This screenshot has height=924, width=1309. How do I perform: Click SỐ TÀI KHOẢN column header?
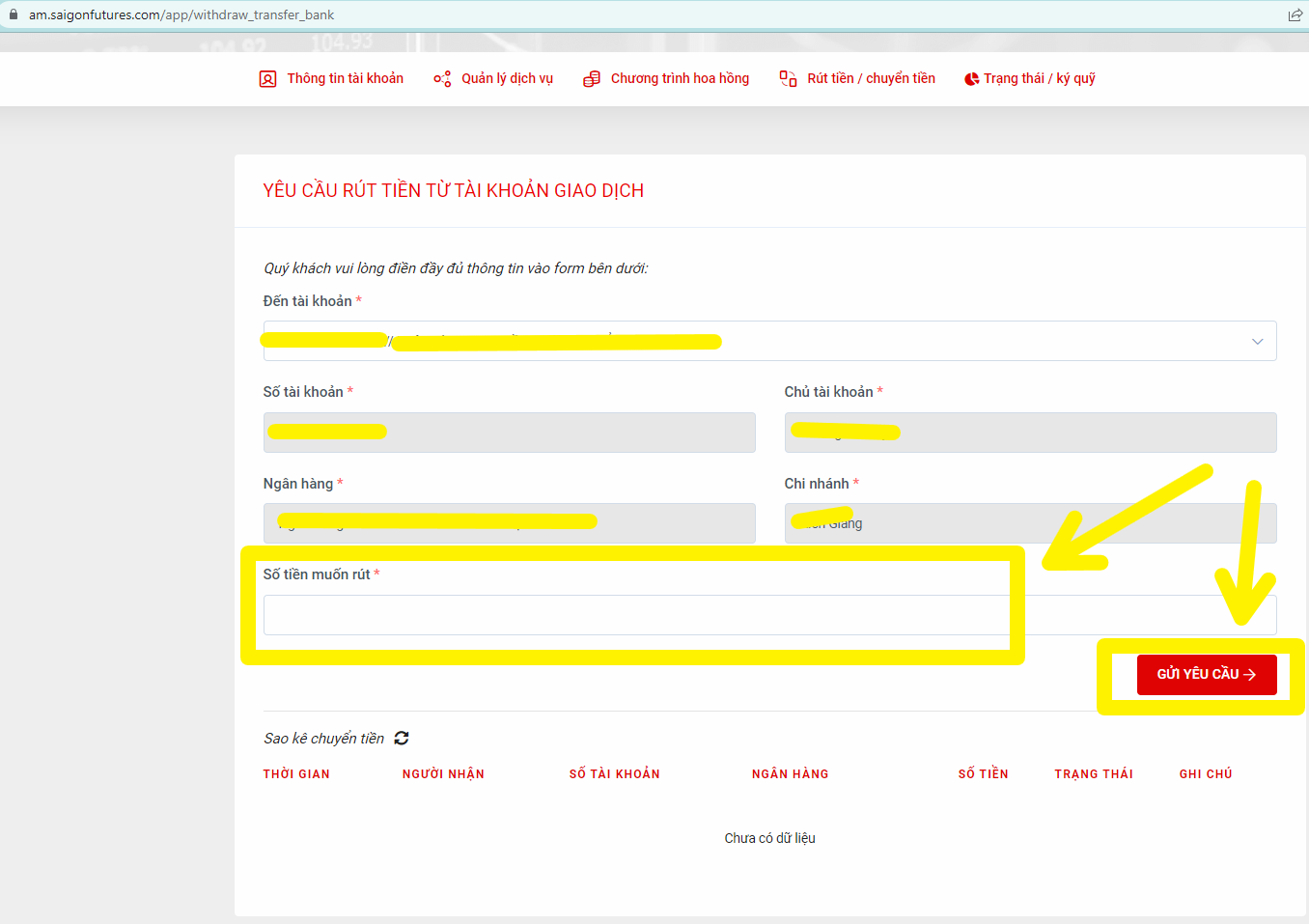[x=615, y=773]
